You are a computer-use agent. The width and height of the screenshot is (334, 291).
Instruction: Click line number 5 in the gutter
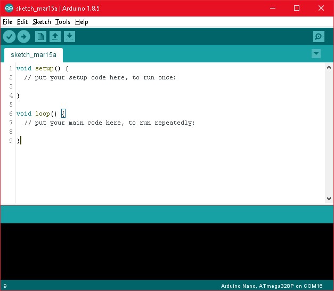coord(11,104)
